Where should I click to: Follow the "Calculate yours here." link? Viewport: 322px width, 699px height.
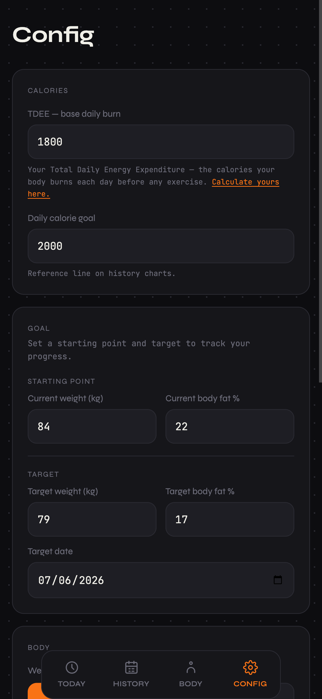245,182
